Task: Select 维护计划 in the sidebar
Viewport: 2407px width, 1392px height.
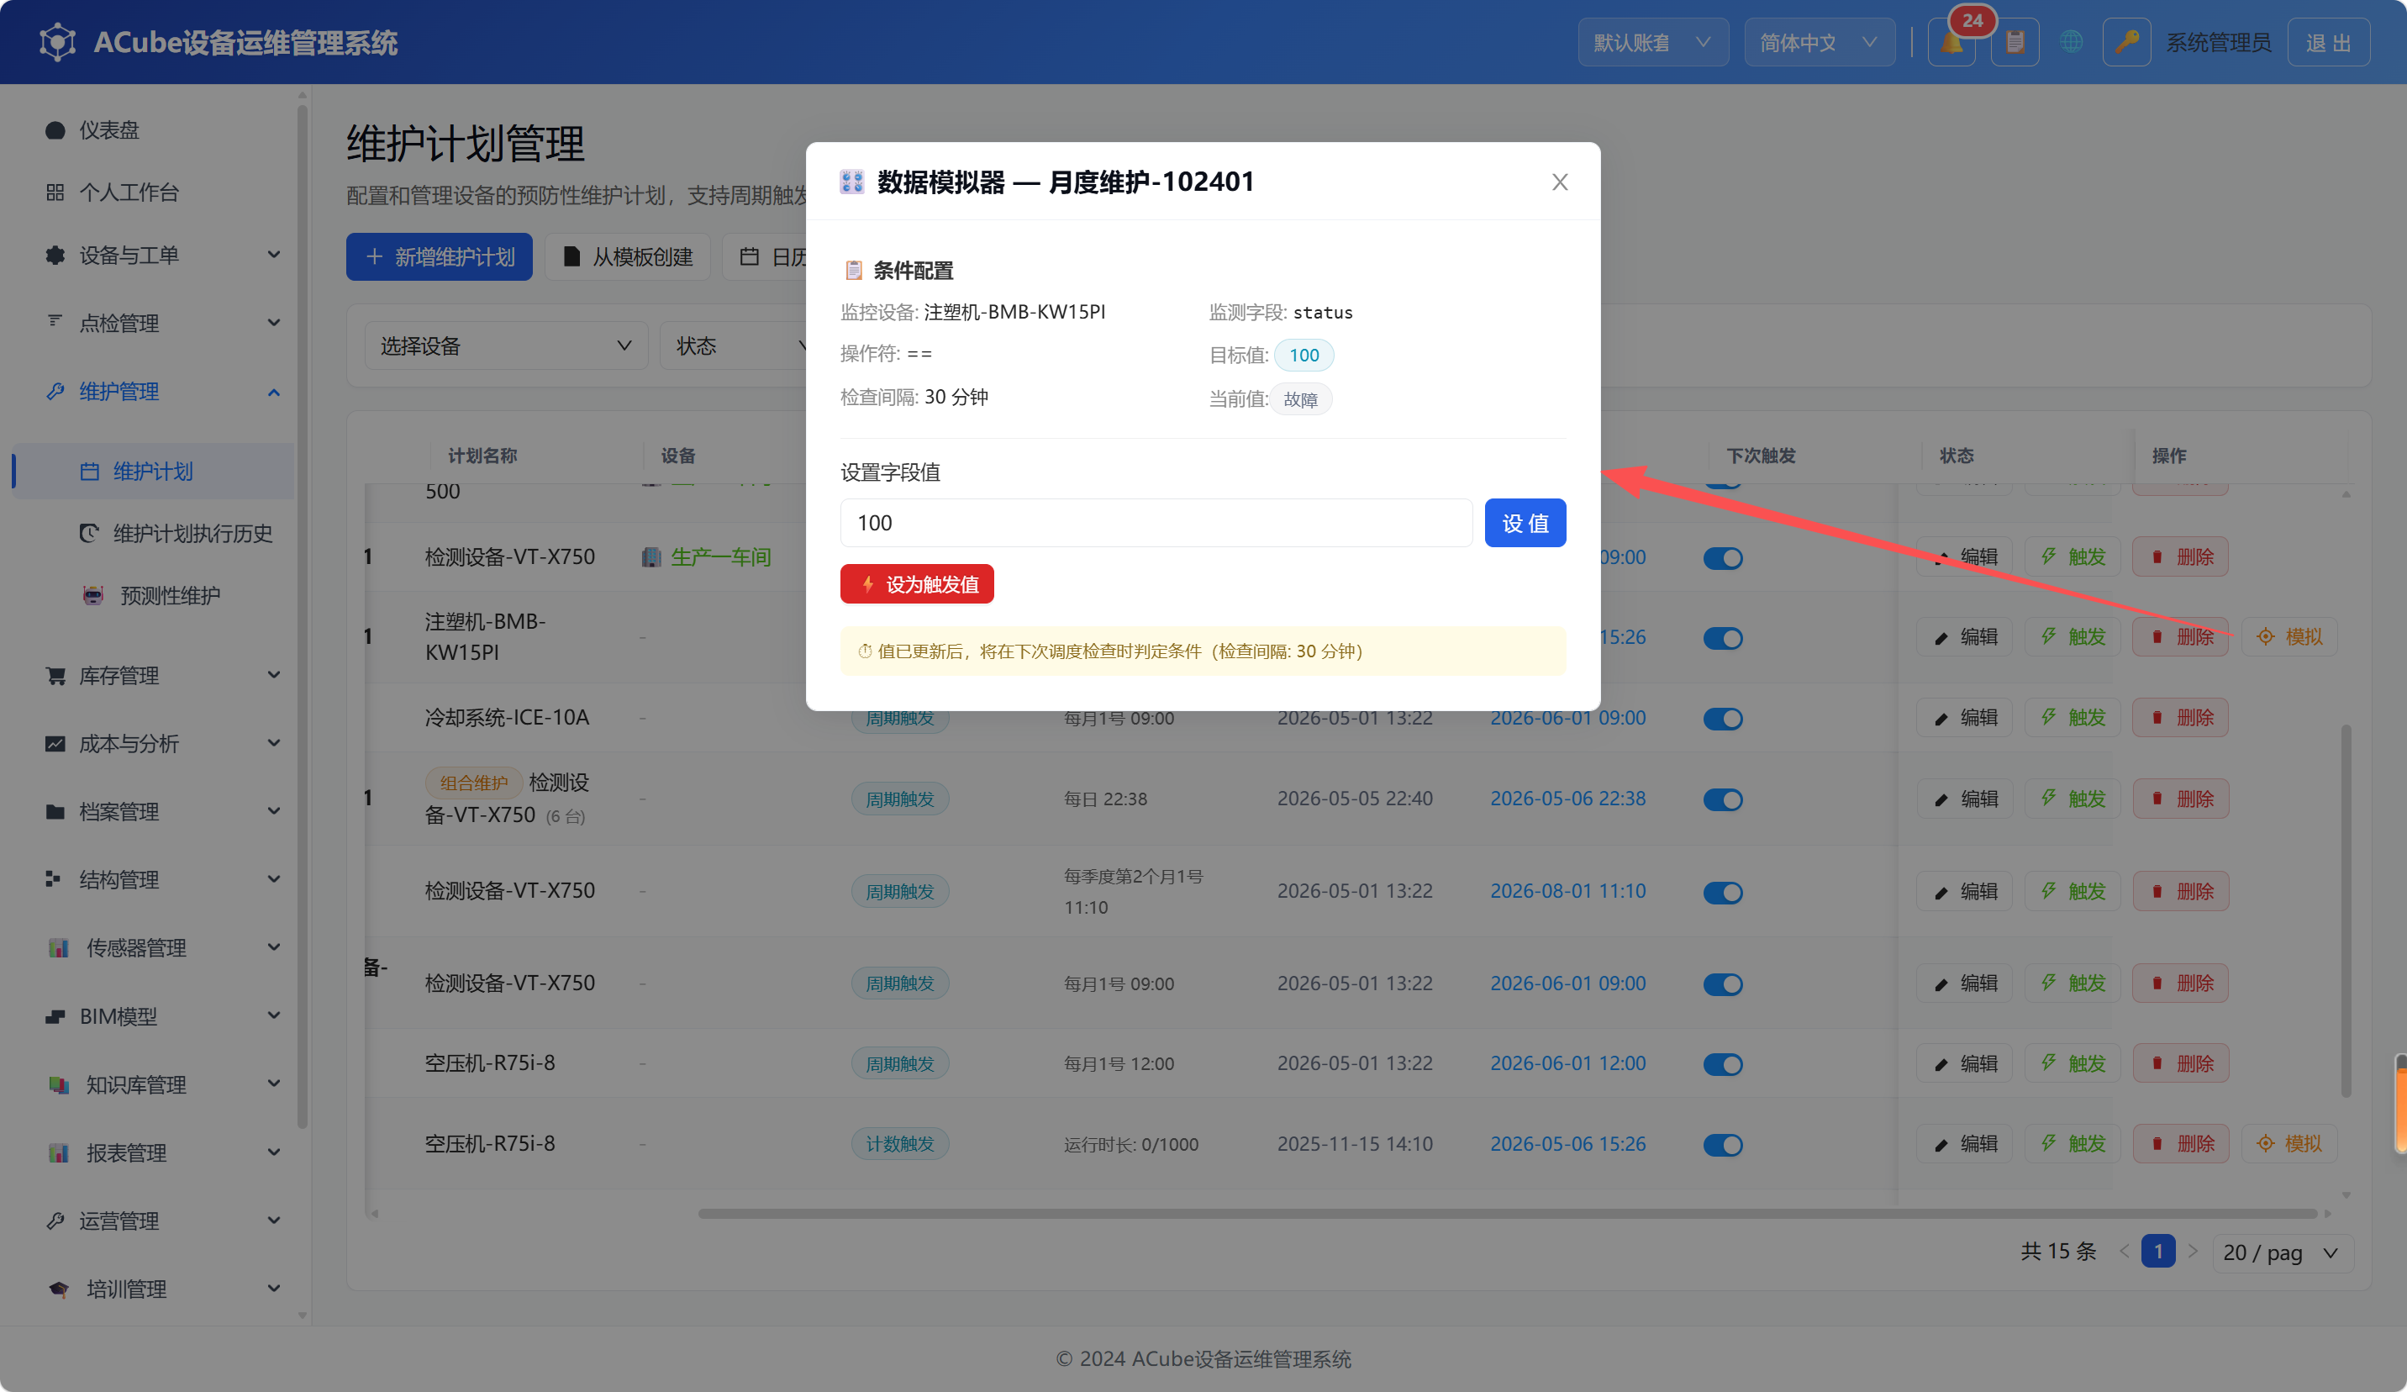Action: point(153,471)
